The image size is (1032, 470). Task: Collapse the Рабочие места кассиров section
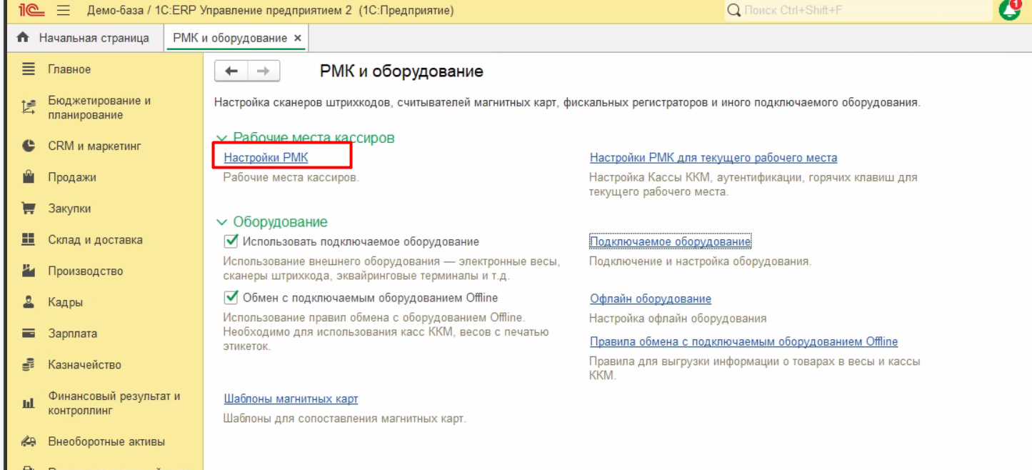(221, 138)
